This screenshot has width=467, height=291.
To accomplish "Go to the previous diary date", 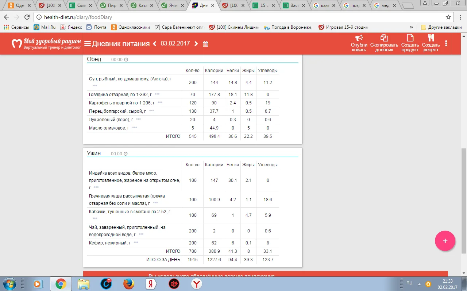I will pyautogui.click(x=155, y=44).
